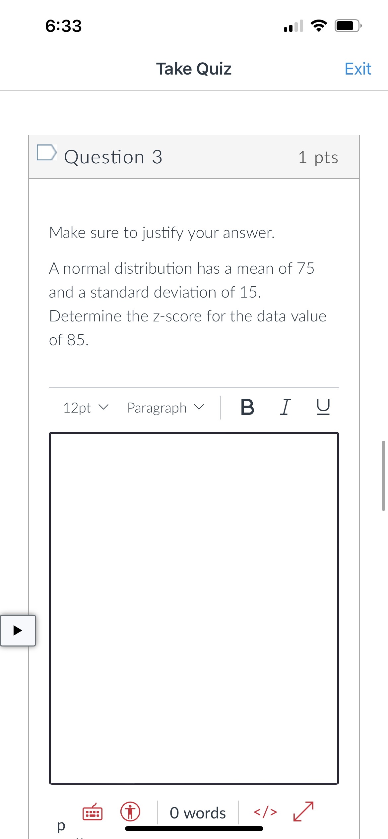Run the accessibility checker icon
This screenshot has height=839, width=388.
130,811
